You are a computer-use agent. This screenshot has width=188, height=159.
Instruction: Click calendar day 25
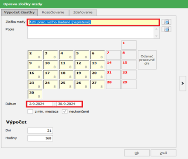(x=66, y=84)
